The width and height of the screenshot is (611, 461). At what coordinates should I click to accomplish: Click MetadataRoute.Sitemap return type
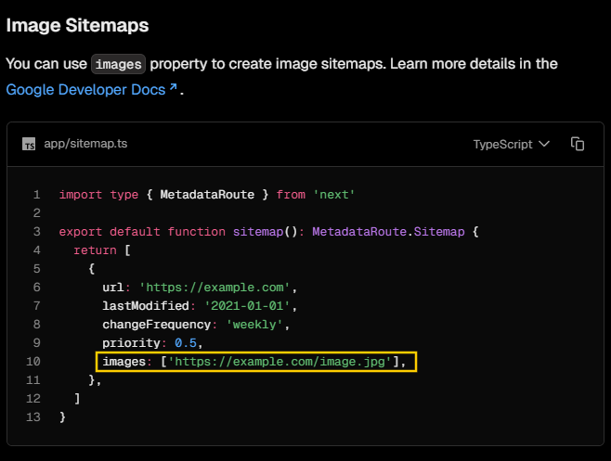388,232
